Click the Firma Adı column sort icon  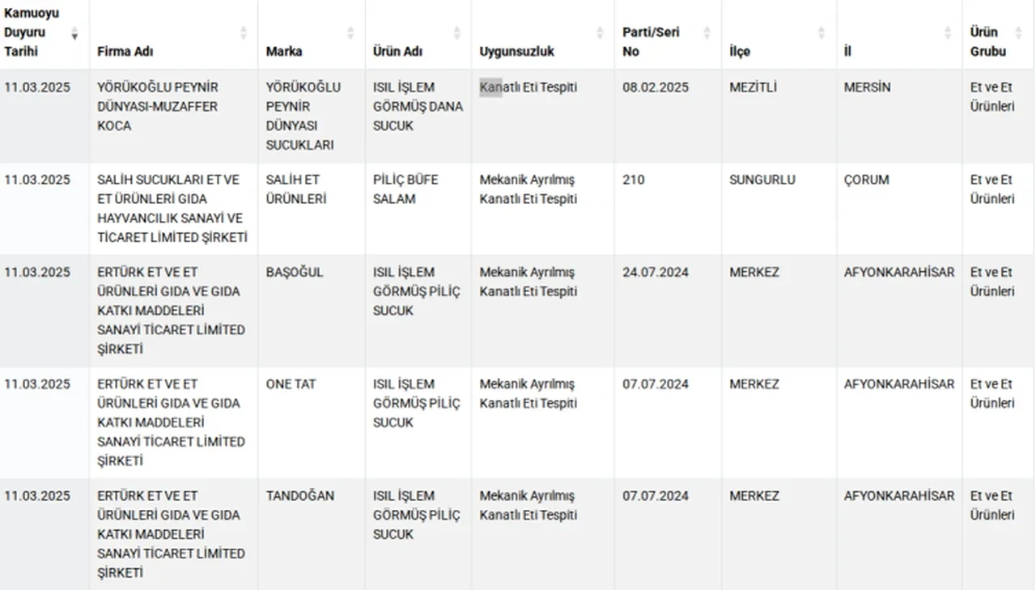pyautogui.click(x=244, y=33)
